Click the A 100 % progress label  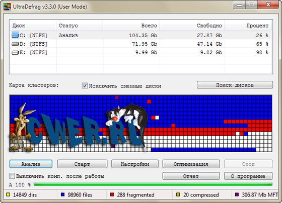pos(20,184)
